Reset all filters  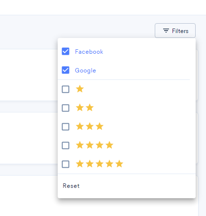pos(71,186)
